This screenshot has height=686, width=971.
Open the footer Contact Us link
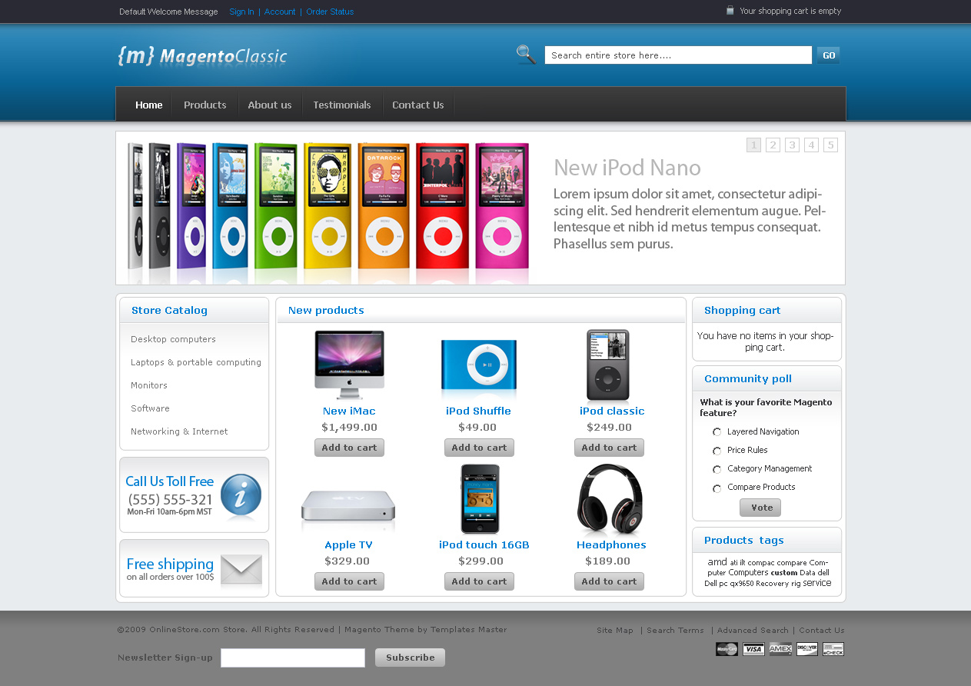click(821, 630)
